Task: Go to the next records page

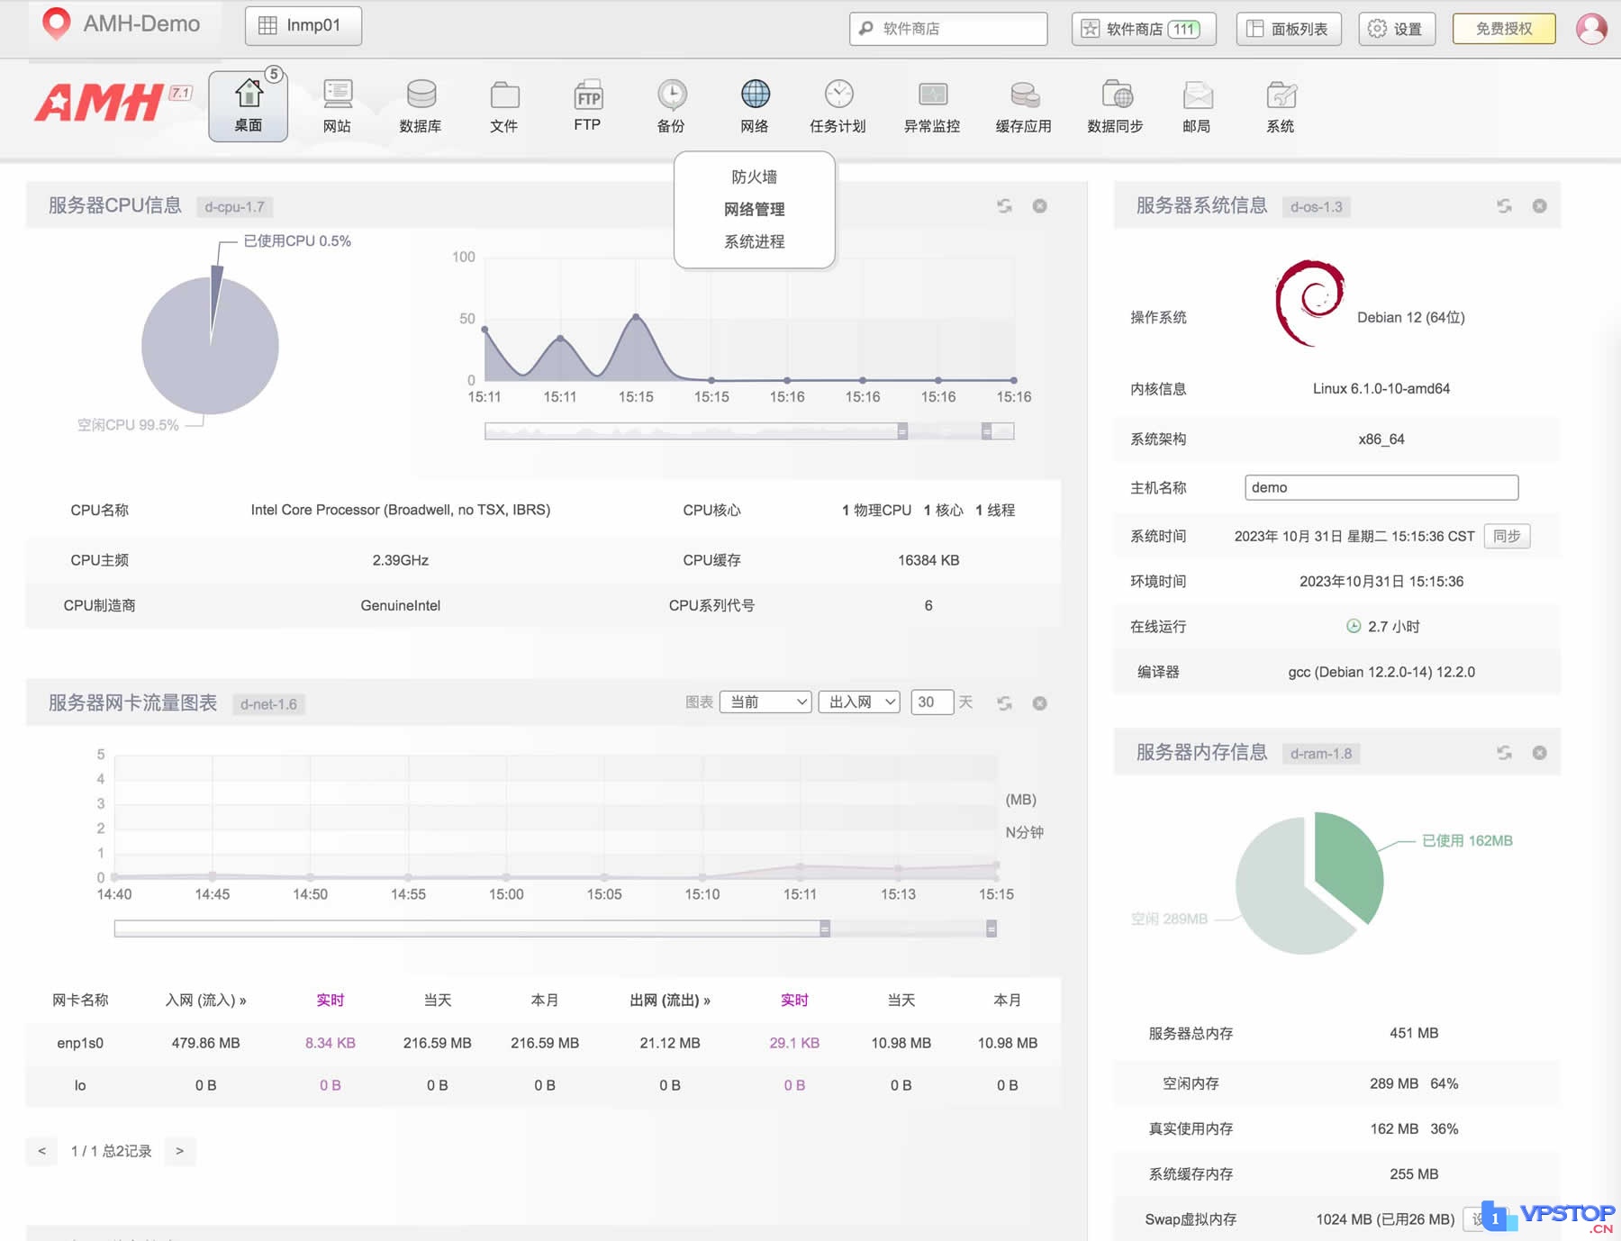Action: tap(180, 1151)
